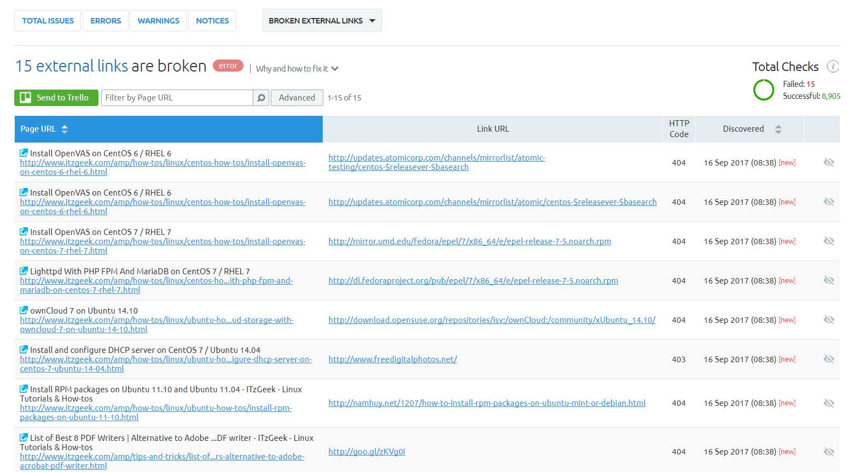Hide the atomic/centos mirrorlist link issue
The height and width of the screenshot is (472, 853).
pyautogui.click(x=829, y=202)
